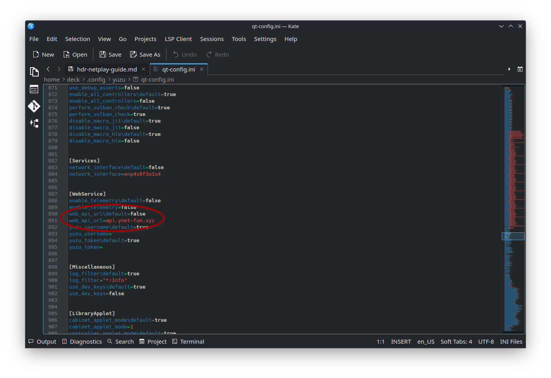The image size is (551, 378).
Task: Open the UTF-8 encoding selector
Action: 486,342
